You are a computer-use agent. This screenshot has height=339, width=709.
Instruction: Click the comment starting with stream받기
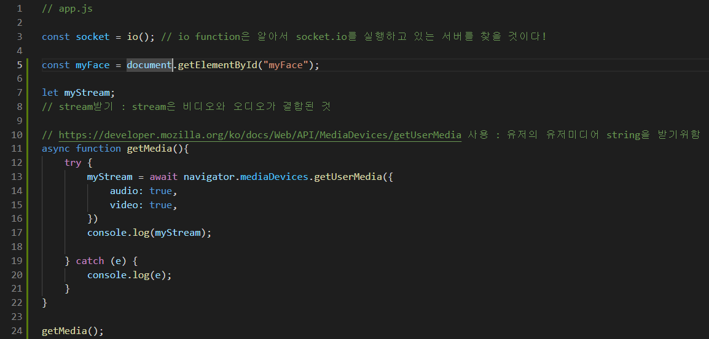pos(186,107)
